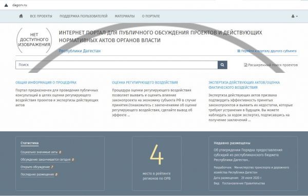Open the Материалы menu item
Viewport: 308px width, 196px height.
[125, 16]
